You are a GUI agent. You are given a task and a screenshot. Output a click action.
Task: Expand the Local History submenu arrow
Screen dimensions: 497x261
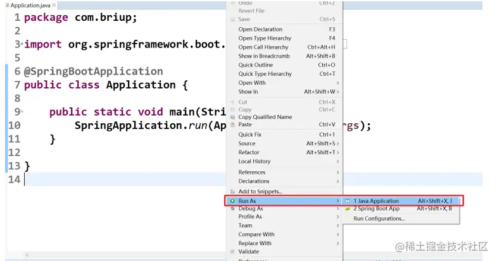[x=338, y=161]
